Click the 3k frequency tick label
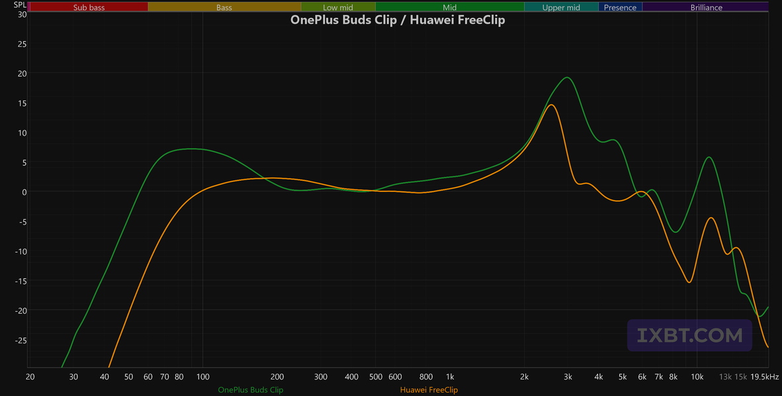 pos(568,377)
